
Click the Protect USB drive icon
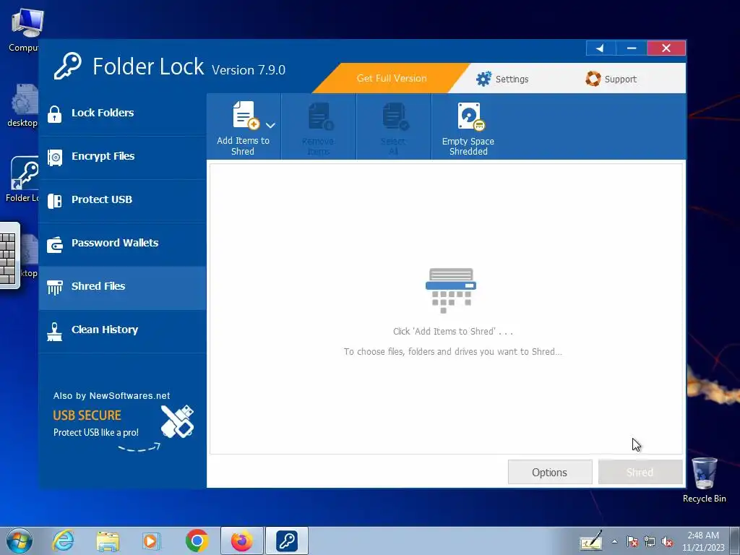pyautogui.click(x=55, y=201)
